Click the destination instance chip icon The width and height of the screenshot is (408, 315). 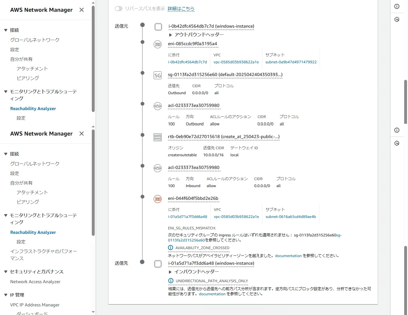coord(158,264)
